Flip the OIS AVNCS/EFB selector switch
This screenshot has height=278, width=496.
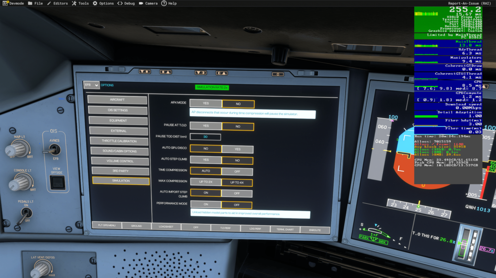[56, 149]
